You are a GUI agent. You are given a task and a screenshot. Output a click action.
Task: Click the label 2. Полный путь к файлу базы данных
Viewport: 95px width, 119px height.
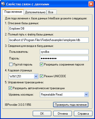pyautogui.click(x=29, y=34)
